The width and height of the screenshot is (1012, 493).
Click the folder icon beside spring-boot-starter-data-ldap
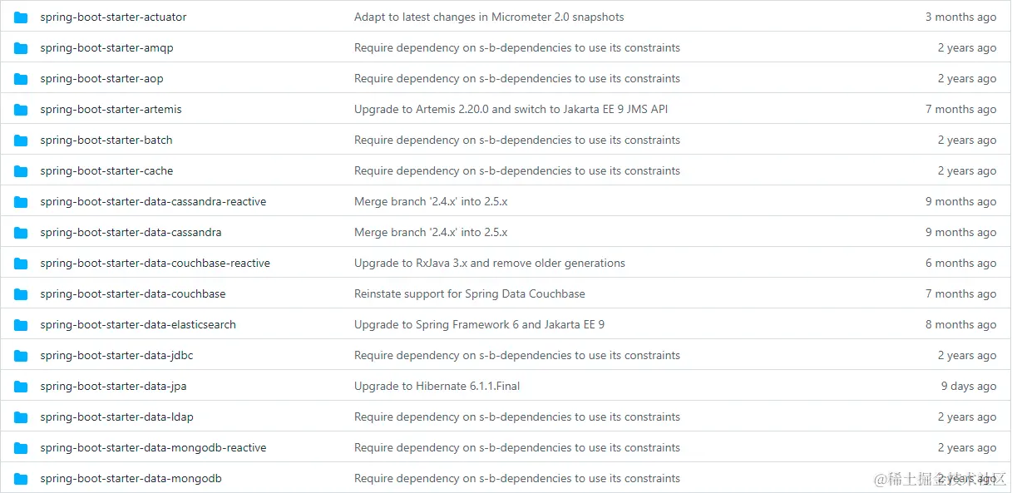[21, 417]
